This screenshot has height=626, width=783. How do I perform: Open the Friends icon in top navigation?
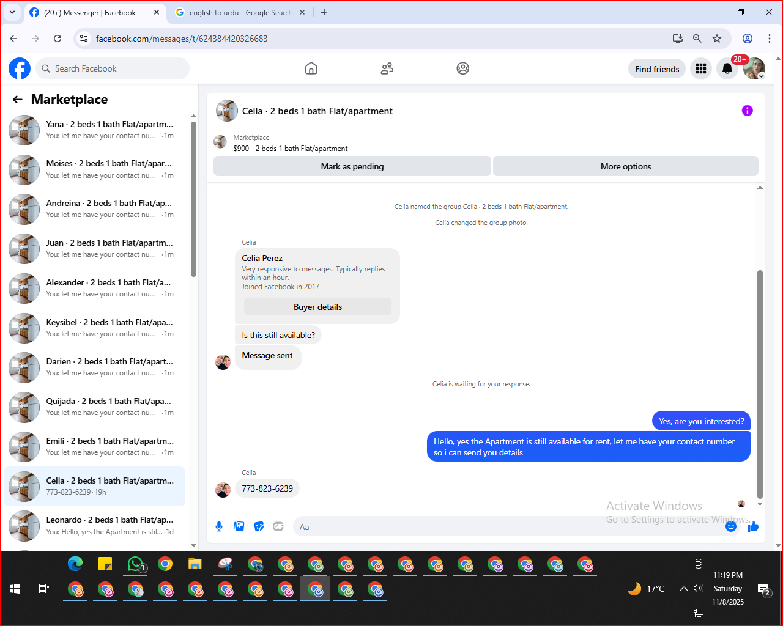tap(387, 68)
